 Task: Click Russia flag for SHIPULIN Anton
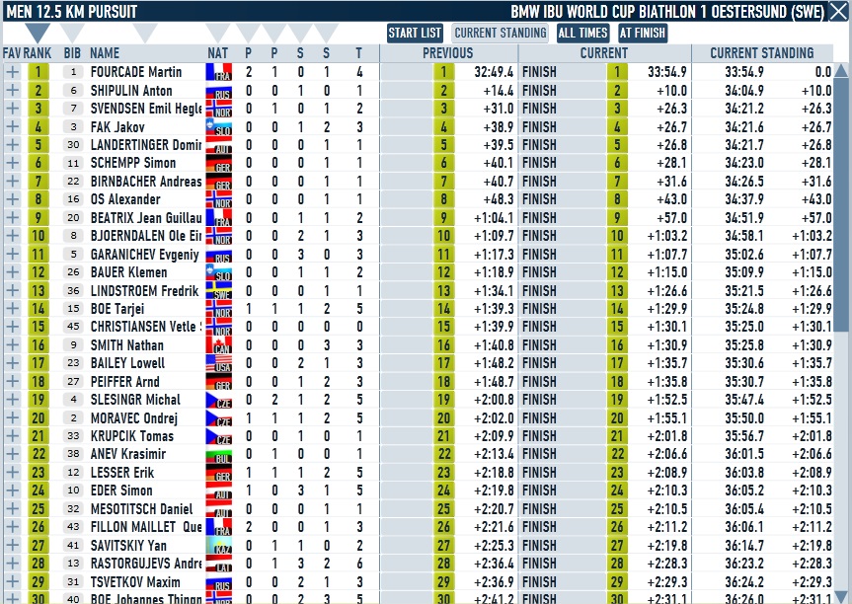(219, 90)
